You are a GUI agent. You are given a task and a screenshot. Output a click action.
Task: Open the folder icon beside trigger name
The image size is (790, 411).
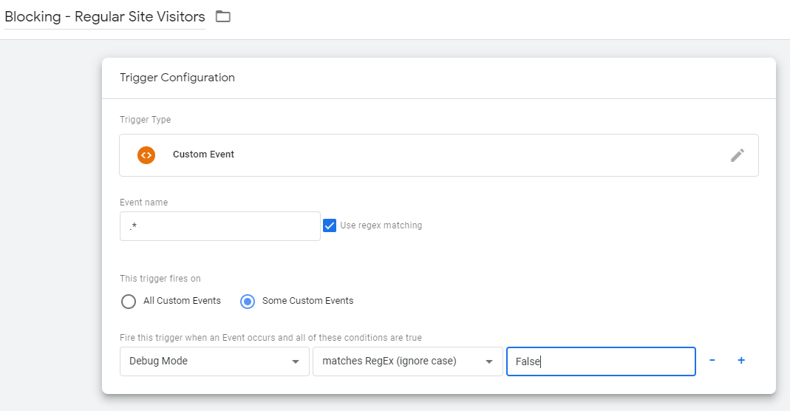click(222, 16)
